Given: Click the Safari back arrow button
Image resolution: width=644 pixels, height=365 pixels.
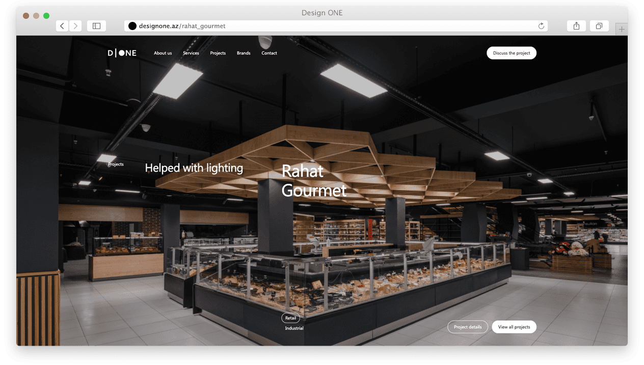Looking at the screenshot, I should pos(62,26).
